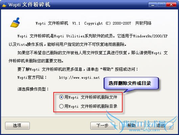The height and width of the screenshot is (135, 179).
Task: Visit the http://www.wopti.net link
Action: [79, 78]
